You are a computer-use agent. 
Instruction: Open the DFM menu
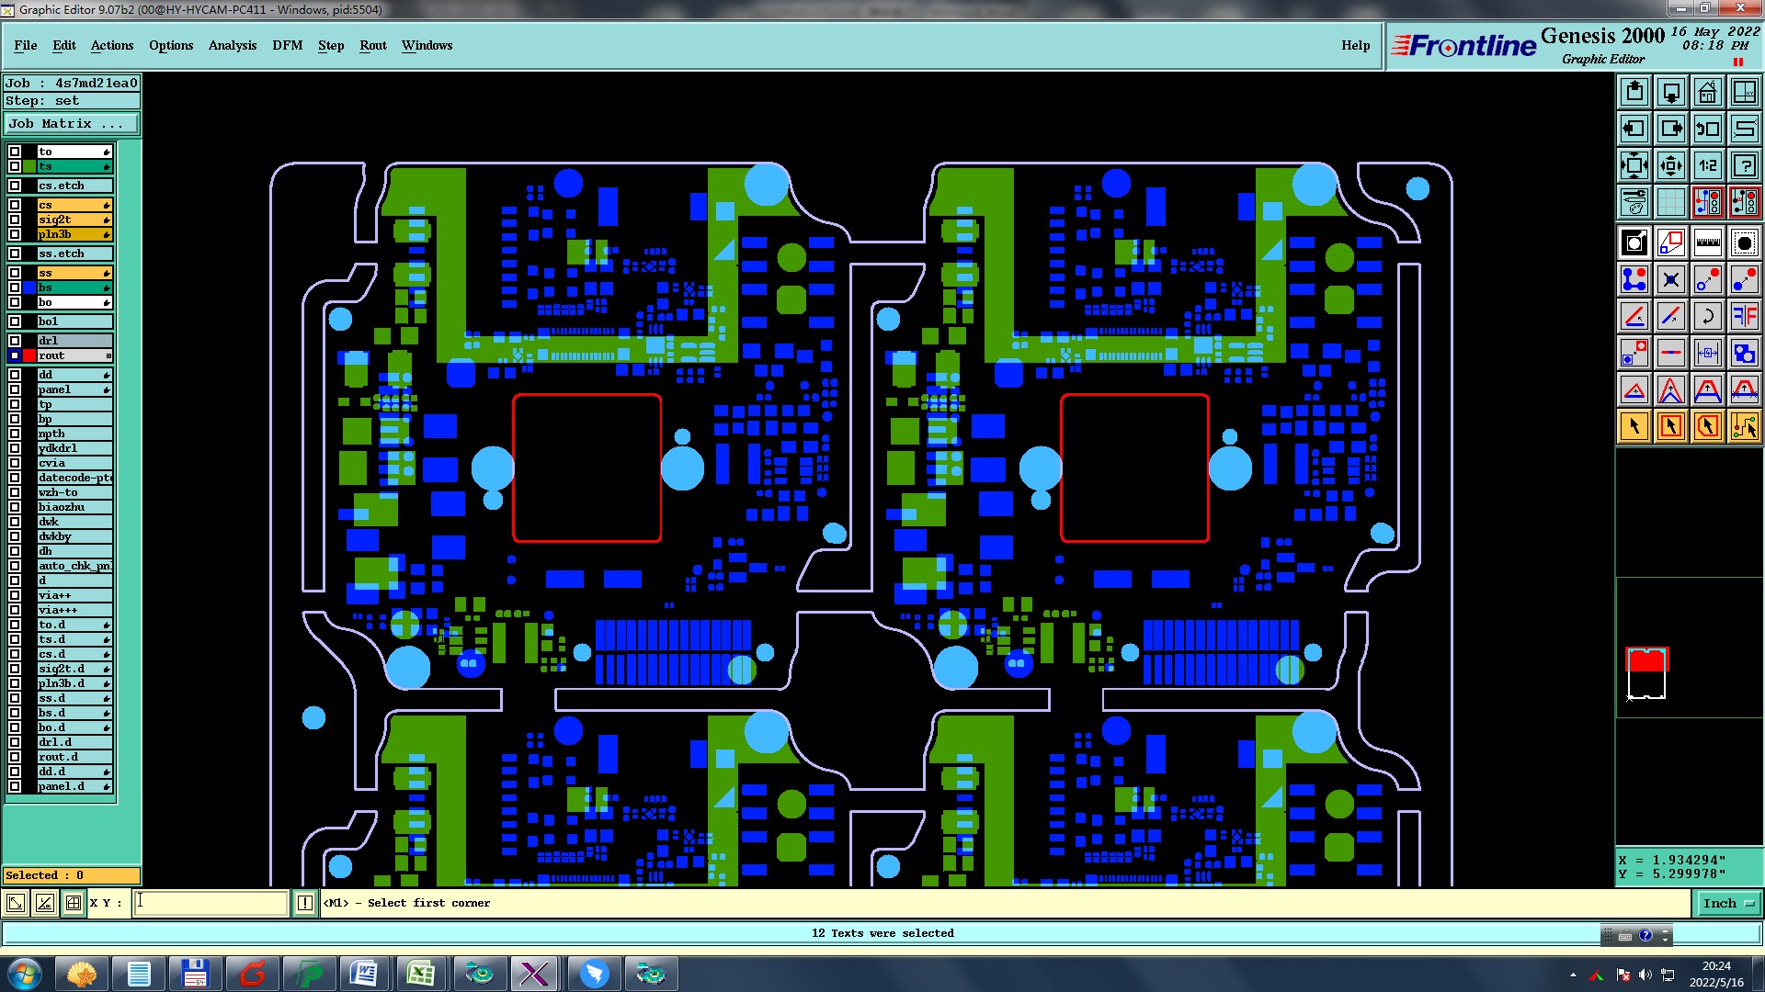pyautogui.click(x=288, y=45)
